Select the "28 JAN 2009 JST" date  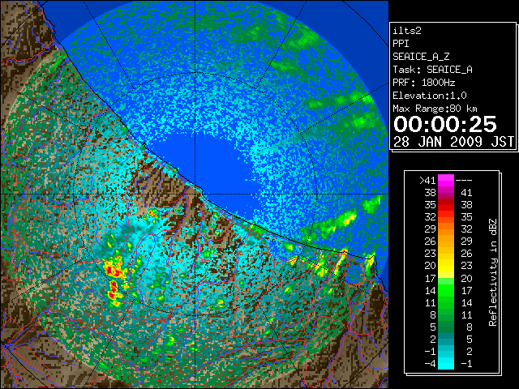coord(453,142)
